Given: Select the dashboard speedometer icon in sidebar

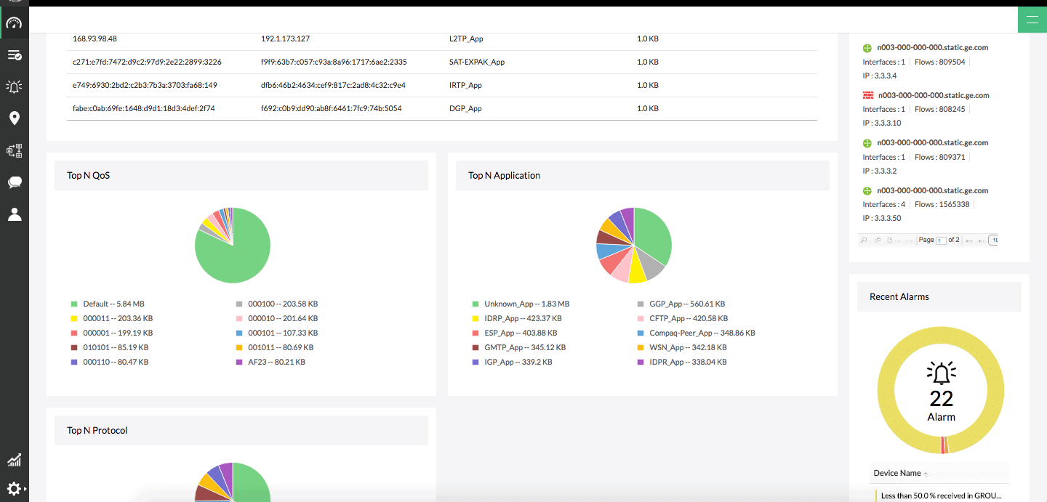Looking at the screenshot, I should pyautogui.click(x=15, y=22).
